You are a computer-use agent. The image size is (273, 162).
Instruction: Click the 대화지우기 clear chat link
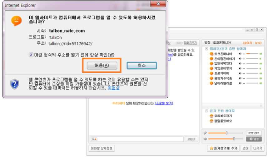tap(190, 43)
